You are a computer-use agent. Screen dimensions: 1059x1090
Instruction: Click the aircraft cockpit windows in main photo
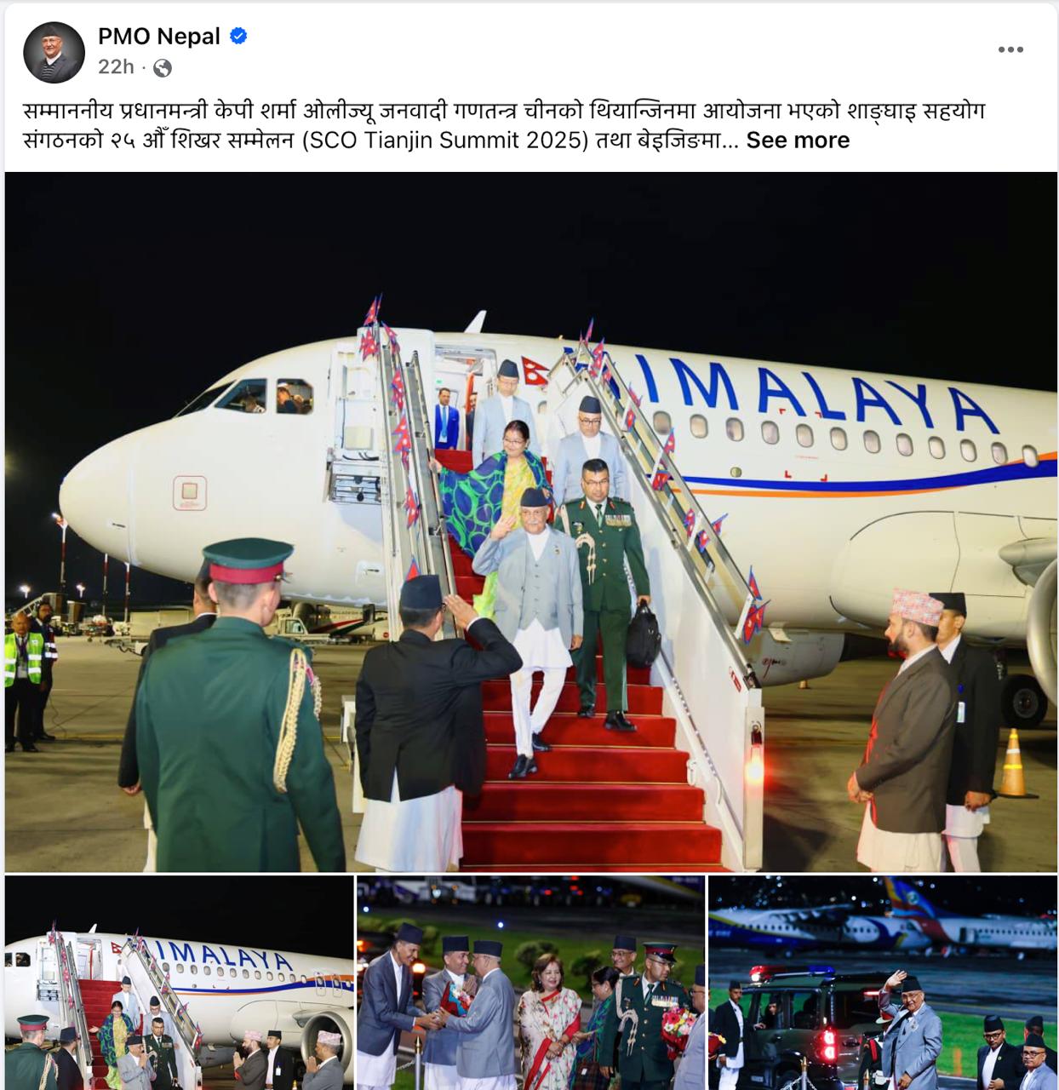click(x=255, y=397)
